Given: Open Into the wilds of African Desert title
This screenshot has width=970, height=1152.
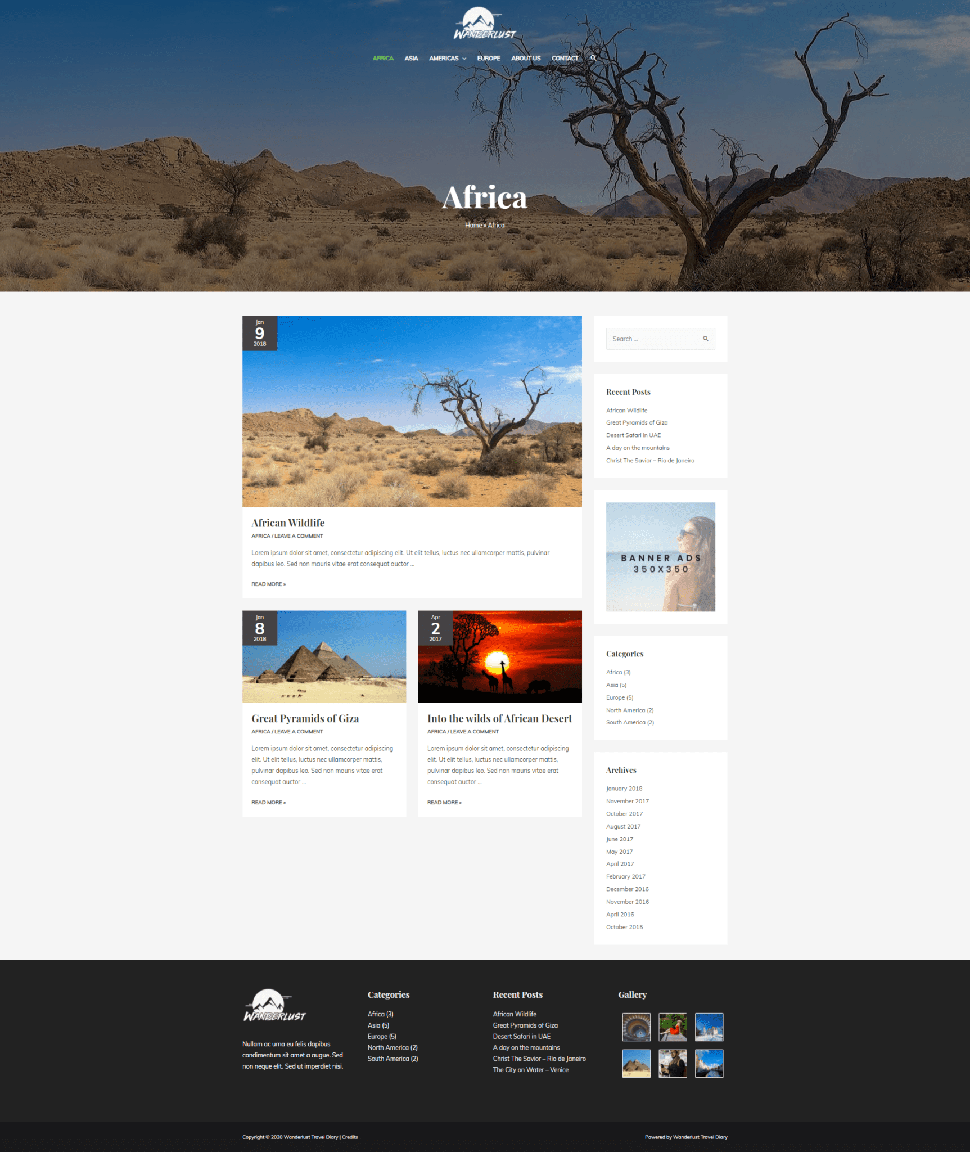Looking at the screenshot, I should [x=499, y=718].
